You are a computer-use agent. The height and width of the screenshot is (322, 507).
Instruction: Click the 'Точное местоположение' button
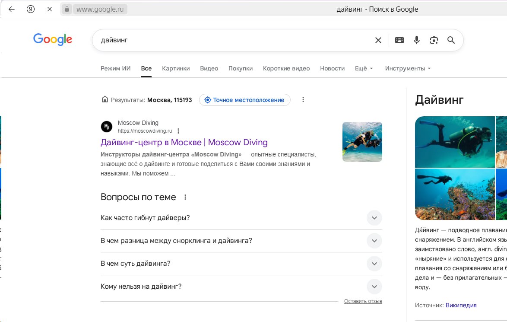coord(244,100)
